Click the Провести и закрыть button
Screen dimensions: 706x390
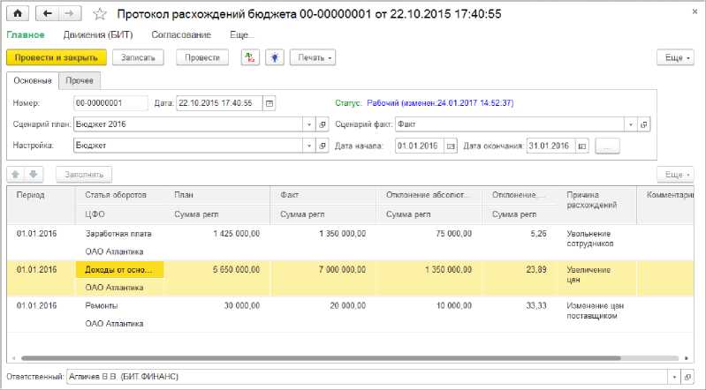coord(57,57)
